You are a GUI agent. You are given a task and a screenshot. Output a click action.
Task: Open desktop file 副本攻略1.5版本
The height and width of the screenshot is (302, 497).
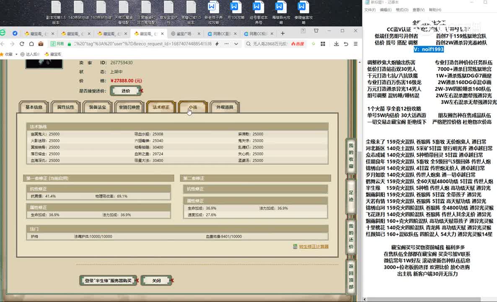56,12
